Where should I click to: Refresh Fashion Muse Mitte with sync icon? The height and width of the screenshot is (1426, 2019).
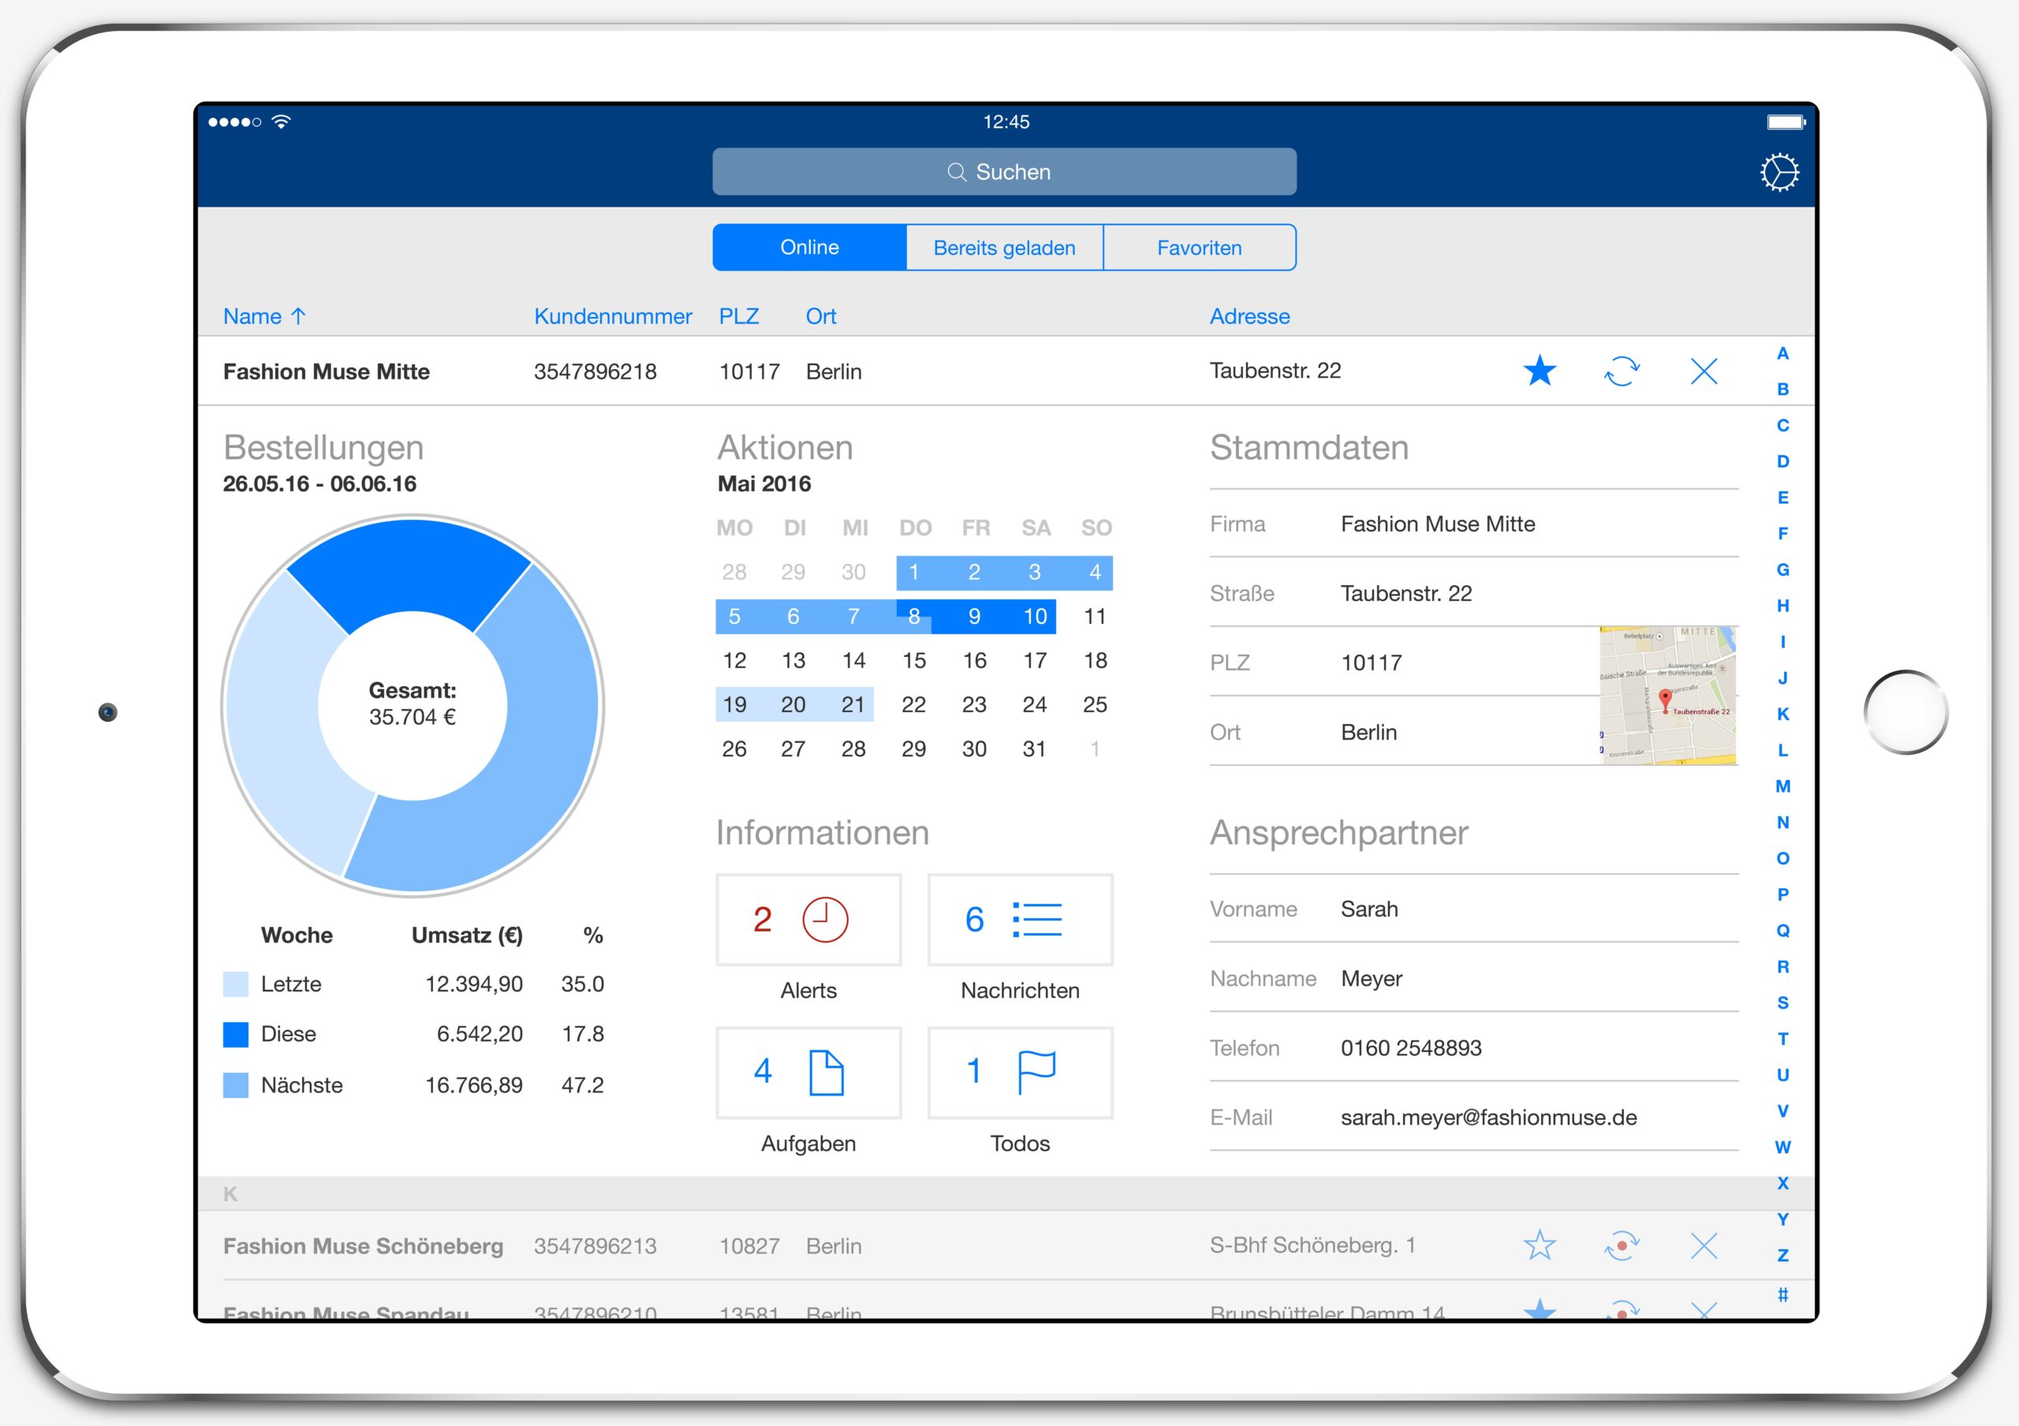click(x=1622, y=371)
